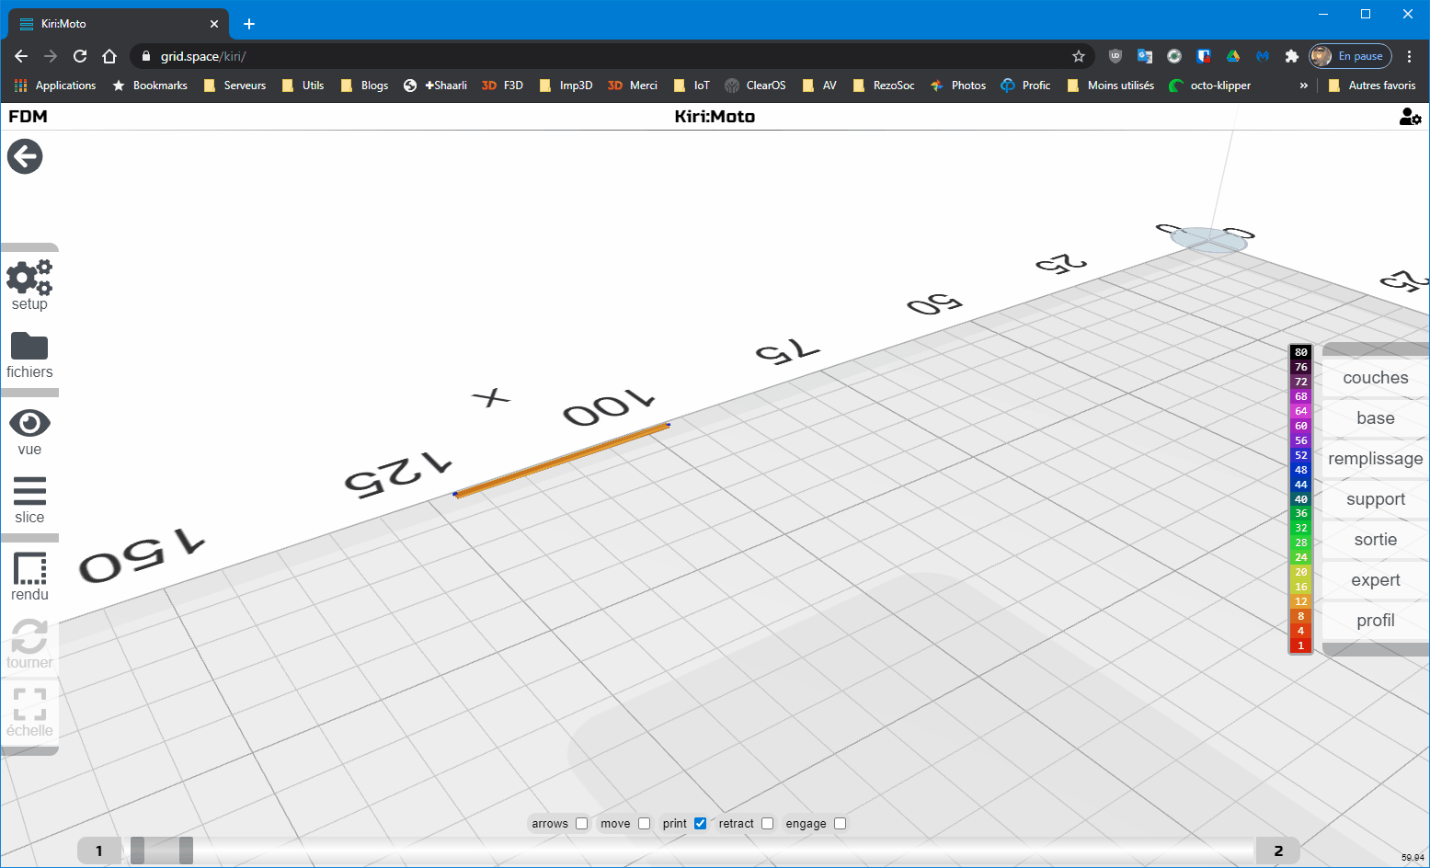
Task: Open the Utils bookmarks folder
Action: [x=303, y=86]
